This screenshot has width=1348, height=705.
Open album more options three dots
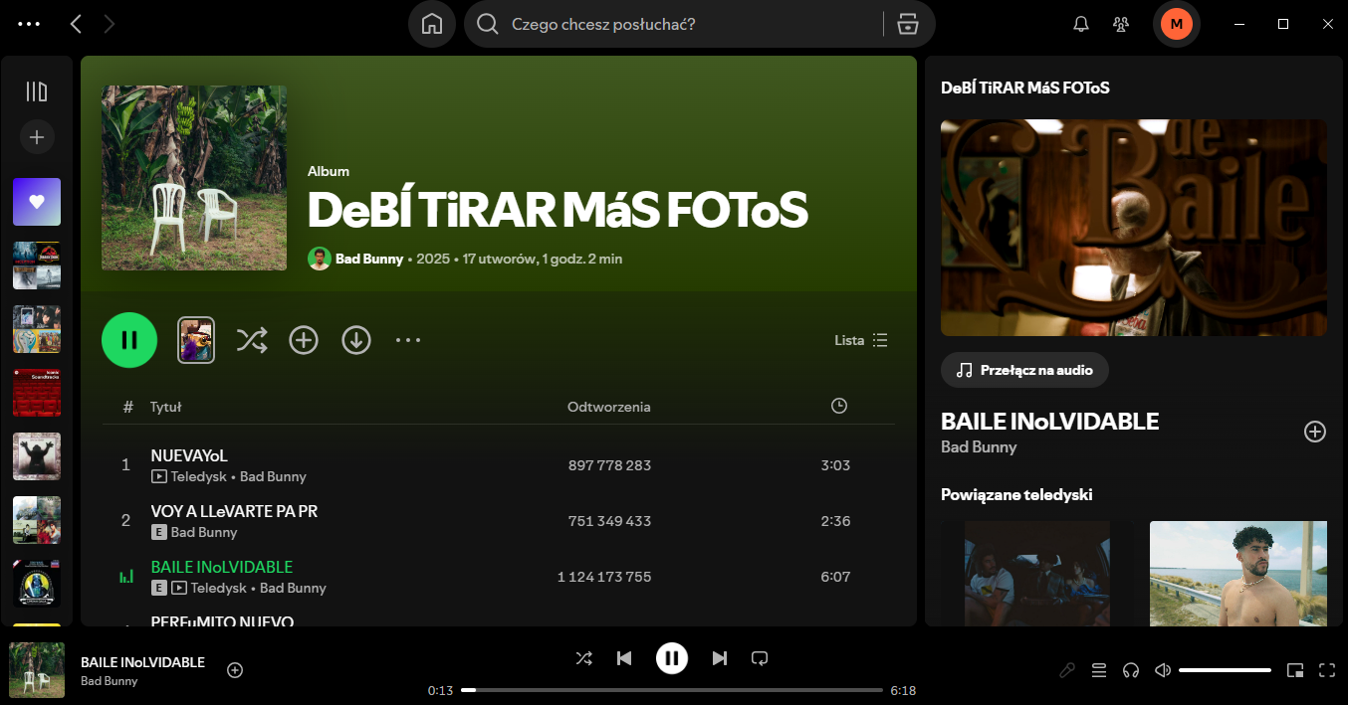coord(408,340)
